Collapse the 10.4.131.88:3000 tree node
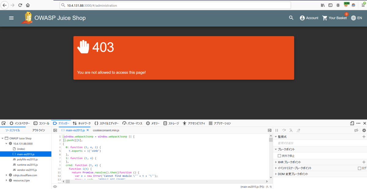Screen dimensions: 367x189 coord(6,143)
